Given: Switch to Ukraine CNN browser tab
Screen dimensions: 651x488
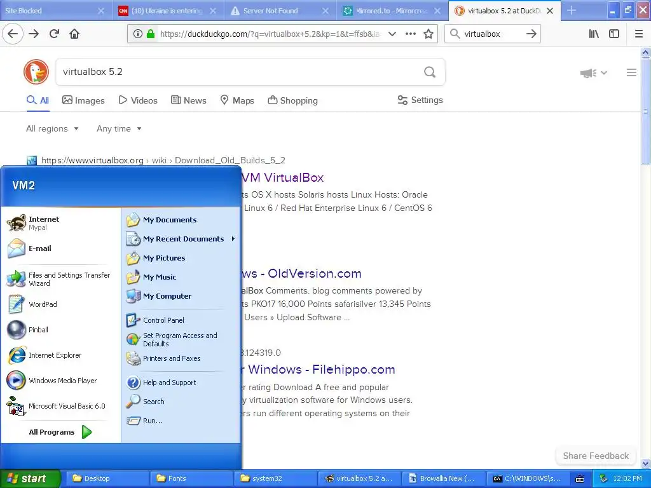Looking at the screenshot, I should 168,11.
